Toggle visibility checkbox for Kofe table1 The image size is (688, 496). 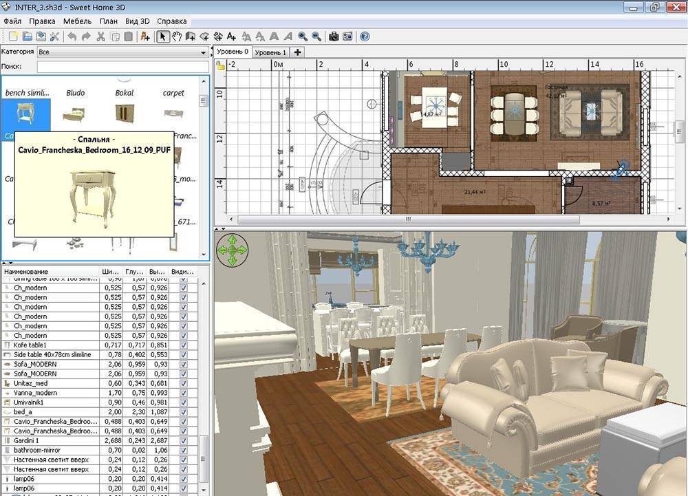(183, 345)
